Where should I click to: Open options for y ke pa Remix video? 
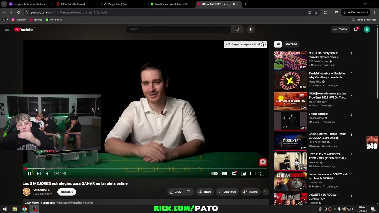click(352, 114)
